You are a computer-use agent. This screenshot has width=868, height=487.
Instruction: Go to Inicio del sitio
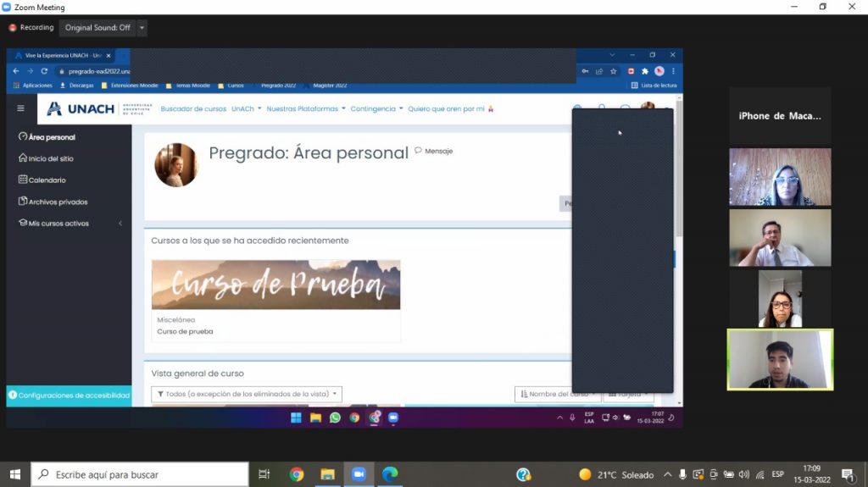(52, 158)
